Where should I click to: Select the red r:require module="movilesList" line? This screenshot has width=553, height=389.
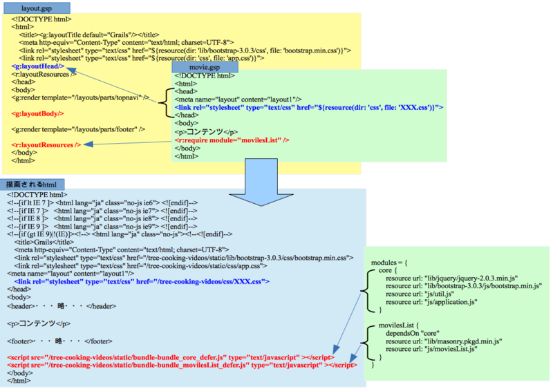pos(232,140)
